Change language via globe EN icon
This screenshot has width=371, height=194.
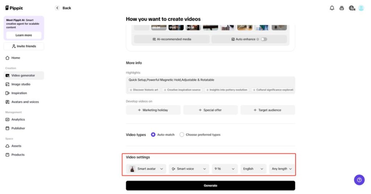[x=352, y=8]
